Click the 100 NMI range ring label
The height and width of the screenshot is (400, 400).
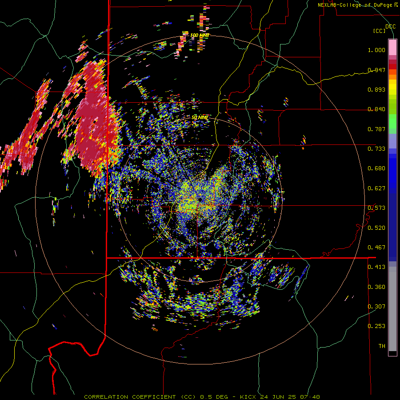(x=200, y=35)
